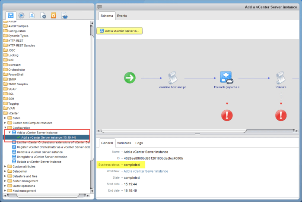The image size is (302, 202).
Task: Select the HTTP-REST Samples folder
Action: (x=22, y=46)
